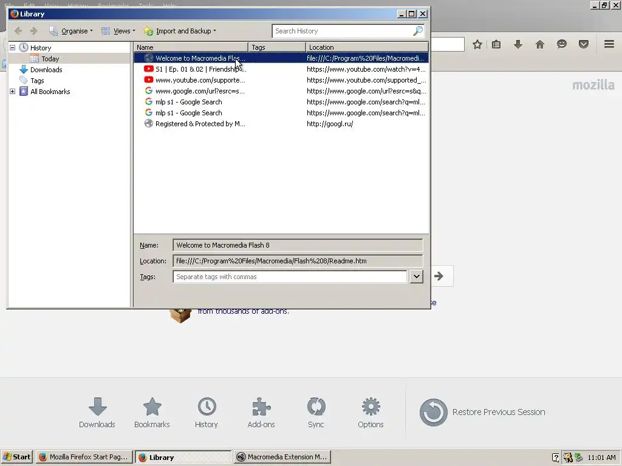Go to Firefox home page icon
The width and height of the screenshot is (622, 466).
click(x=540, y=44)
